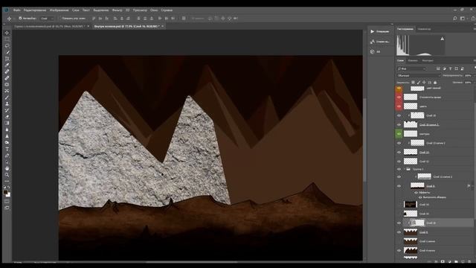This screenshot has height=268, width=476.
Task: Click the add layer mask icon
Action: coord(443,261)
